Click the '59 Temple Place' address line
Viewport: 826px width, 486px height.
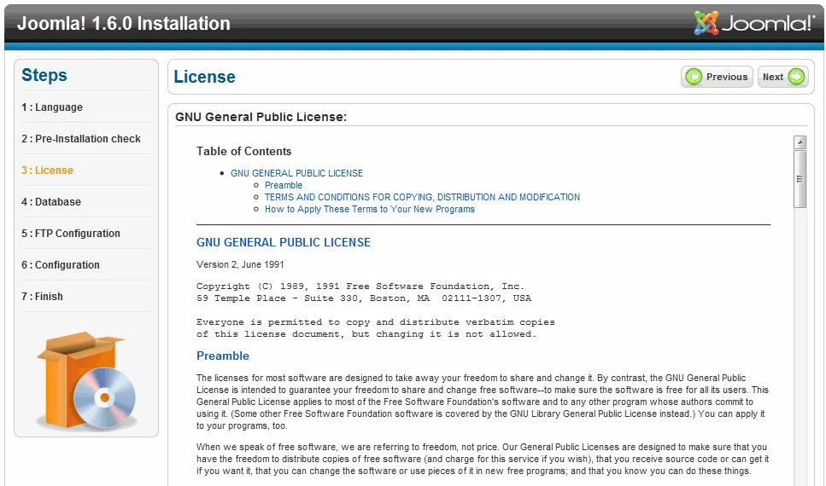coord(364,298)
